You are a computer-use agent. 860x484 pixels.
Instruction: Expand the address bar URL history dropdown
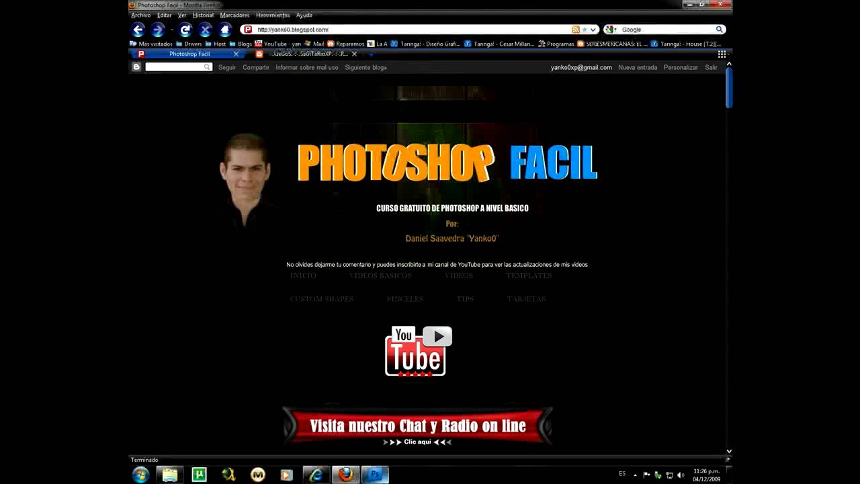click(593, 30)
